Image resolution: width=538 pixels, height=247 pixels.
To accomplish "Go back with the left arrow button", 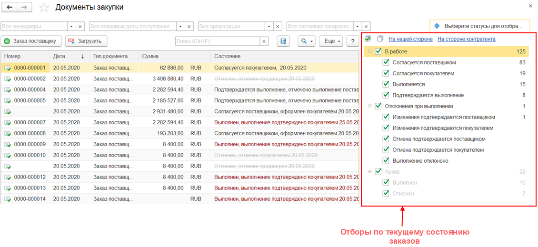I will coord(10,7).
